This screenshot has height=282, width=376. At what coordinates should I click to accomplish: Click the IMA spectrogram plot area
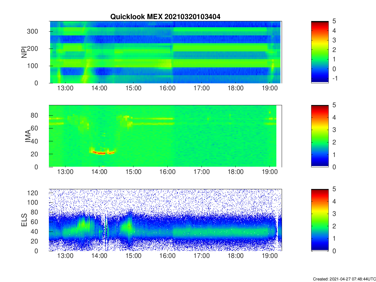tap(165, 136)
